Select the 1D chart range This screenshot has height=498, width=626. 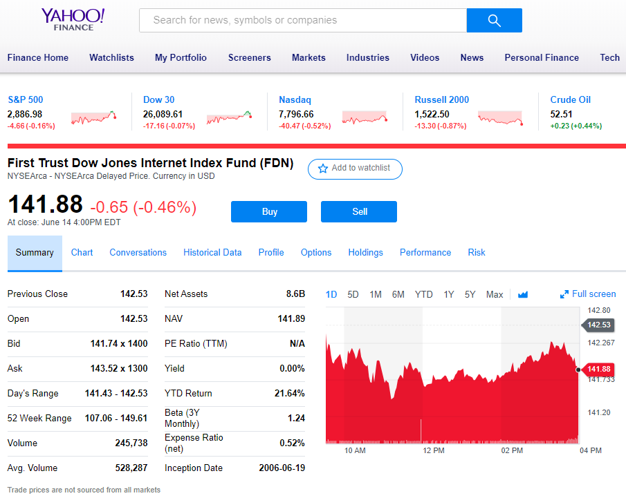point(331,295)
